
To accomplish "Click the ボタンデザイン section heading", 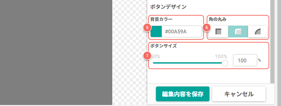I will [168, 7].
